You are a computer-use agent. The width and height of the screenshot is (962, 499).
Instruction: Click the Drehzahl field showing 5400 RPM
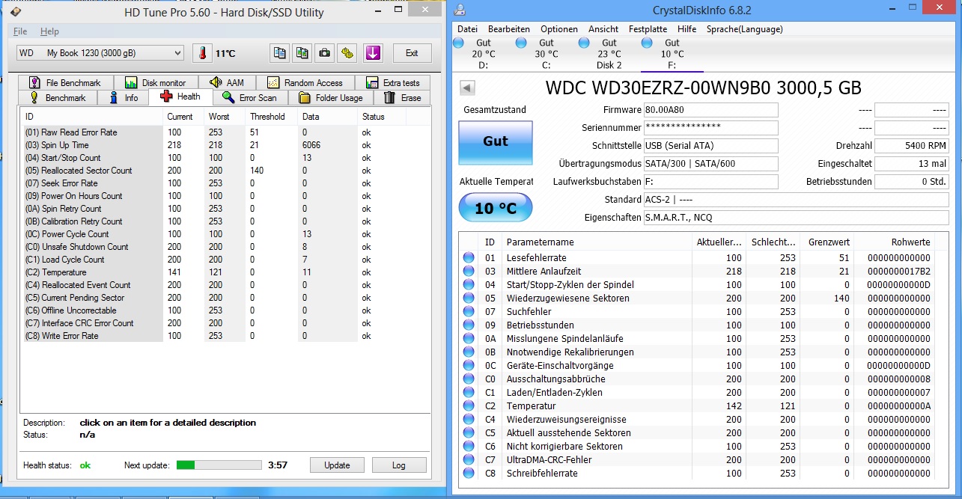(x=913, y=146)
